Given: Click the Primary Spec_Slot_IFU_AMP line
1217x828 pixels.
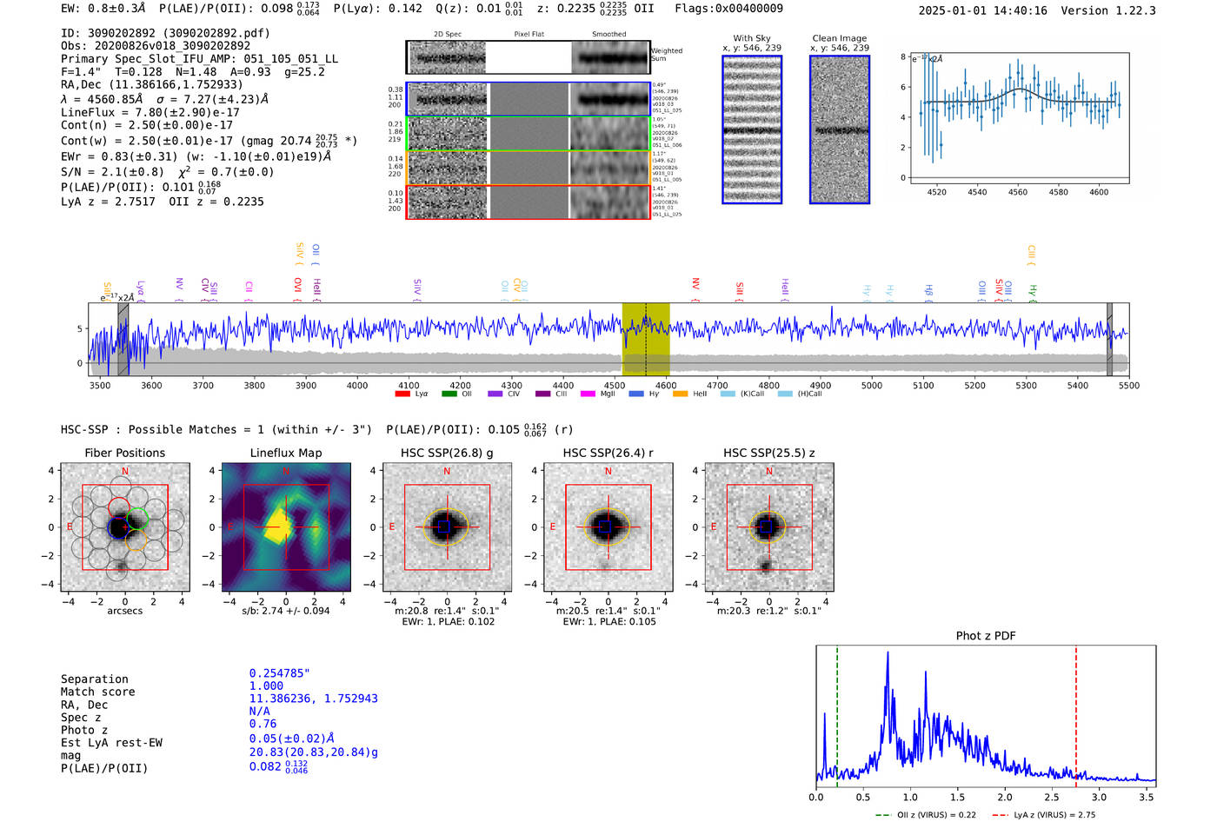Looking at the screenshot, I should (x=200, y=59).
